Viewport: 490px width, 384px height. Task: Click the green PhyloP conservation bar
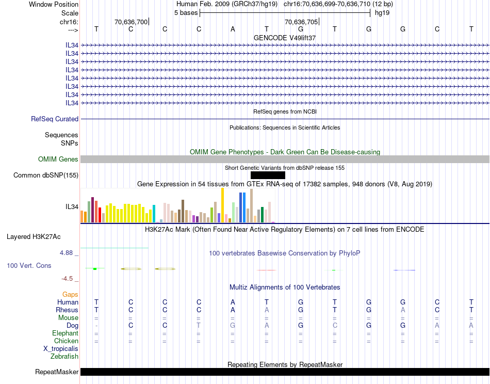click(95, 268)
